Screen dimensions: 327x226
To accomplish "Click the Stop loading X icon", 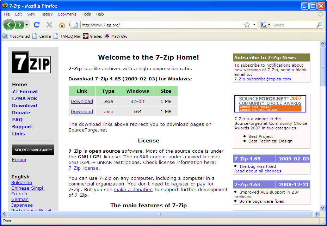I will [x=49, y=25].
